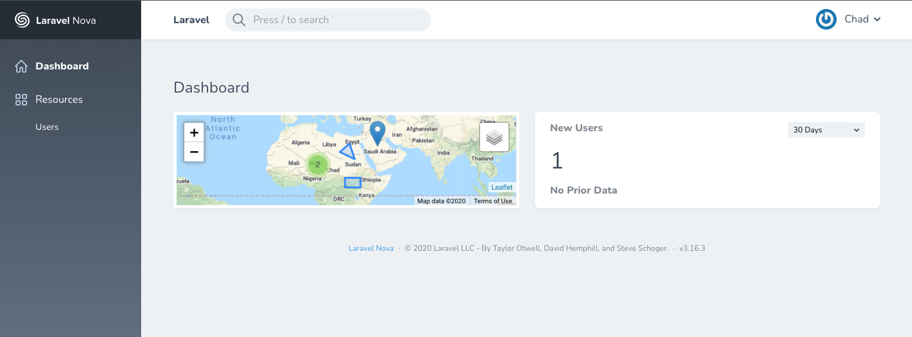Viewport: 912px width, 337px height.
Task: Click the blue map marker pin
Action: click(378, 132)
